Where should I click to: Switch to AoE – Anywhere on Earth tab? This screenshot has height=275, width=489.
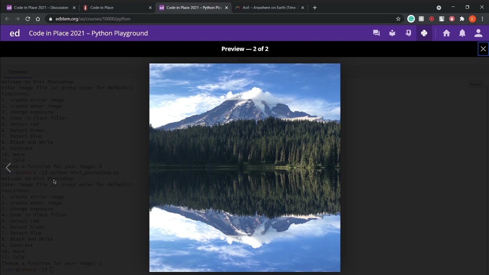pos(270,8)
